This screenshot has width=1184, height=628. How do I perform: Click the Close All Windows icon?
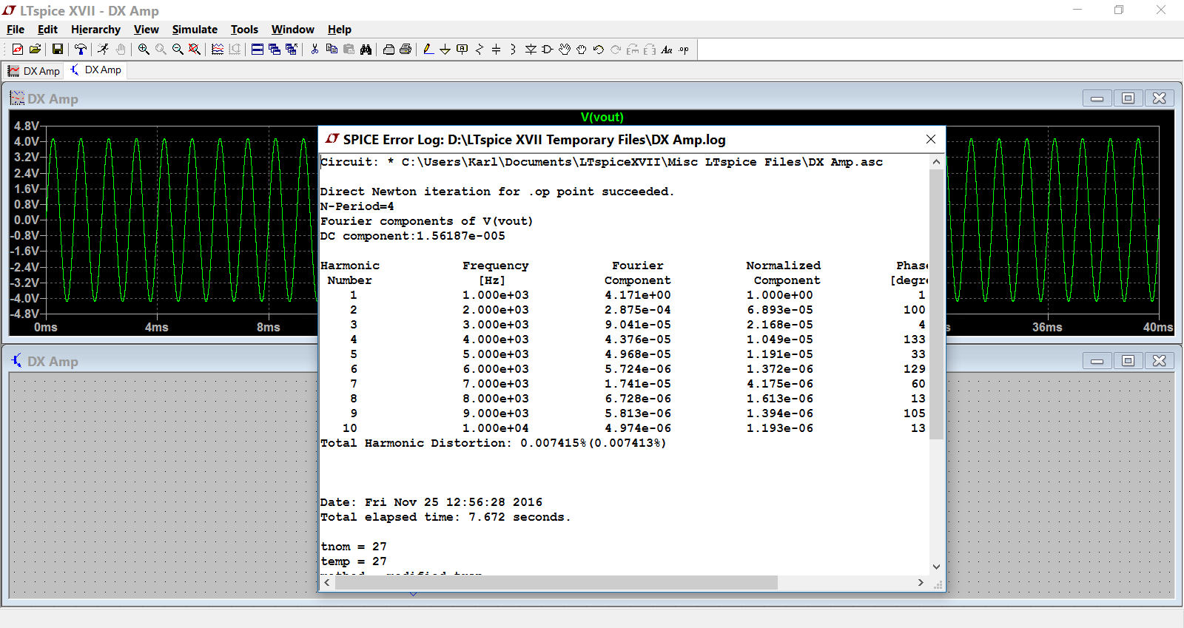(292, 50)
